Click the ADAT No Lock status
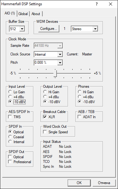 65,147
